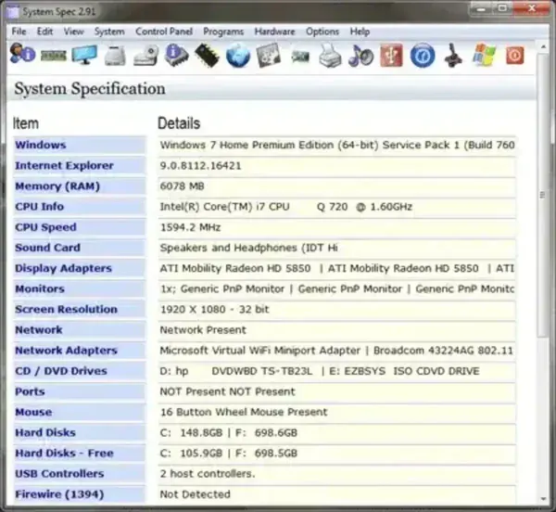Viewport: 556px width, 512px height.
Task: Click the scrollbar down arrow
Action: (543, 499)
